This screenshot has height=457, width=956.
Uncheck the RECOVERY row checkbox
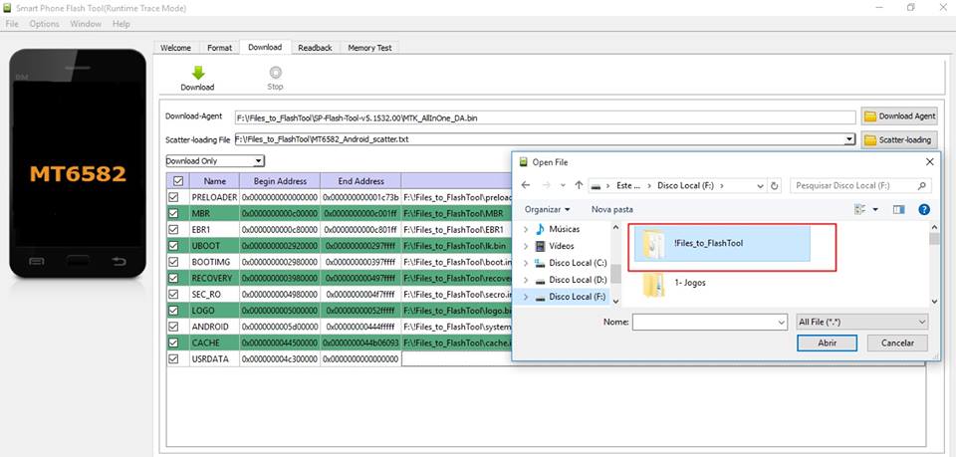tap(173, 278)
